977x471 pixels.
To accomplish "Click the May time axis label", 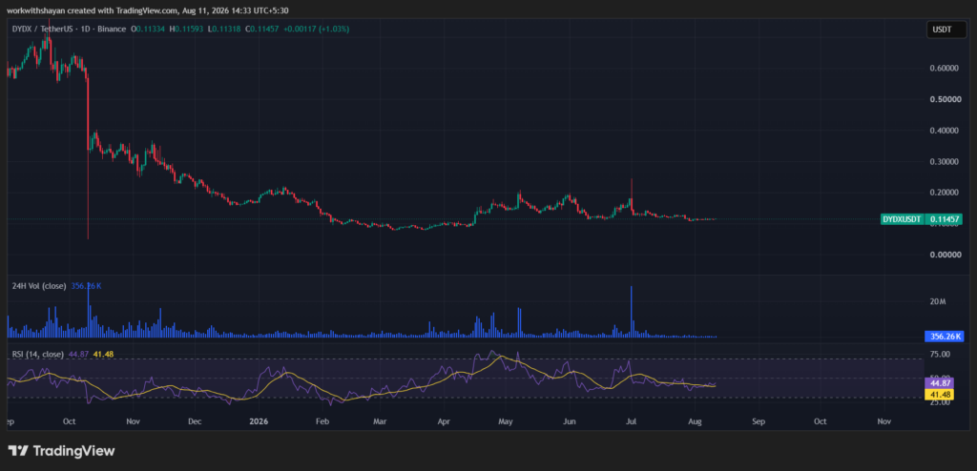I will pos(506,421).
